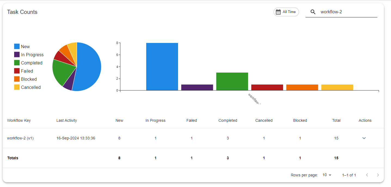Click the Blocked legend color swatch
This screenshot has height=187, width=391.
point(17,79)
